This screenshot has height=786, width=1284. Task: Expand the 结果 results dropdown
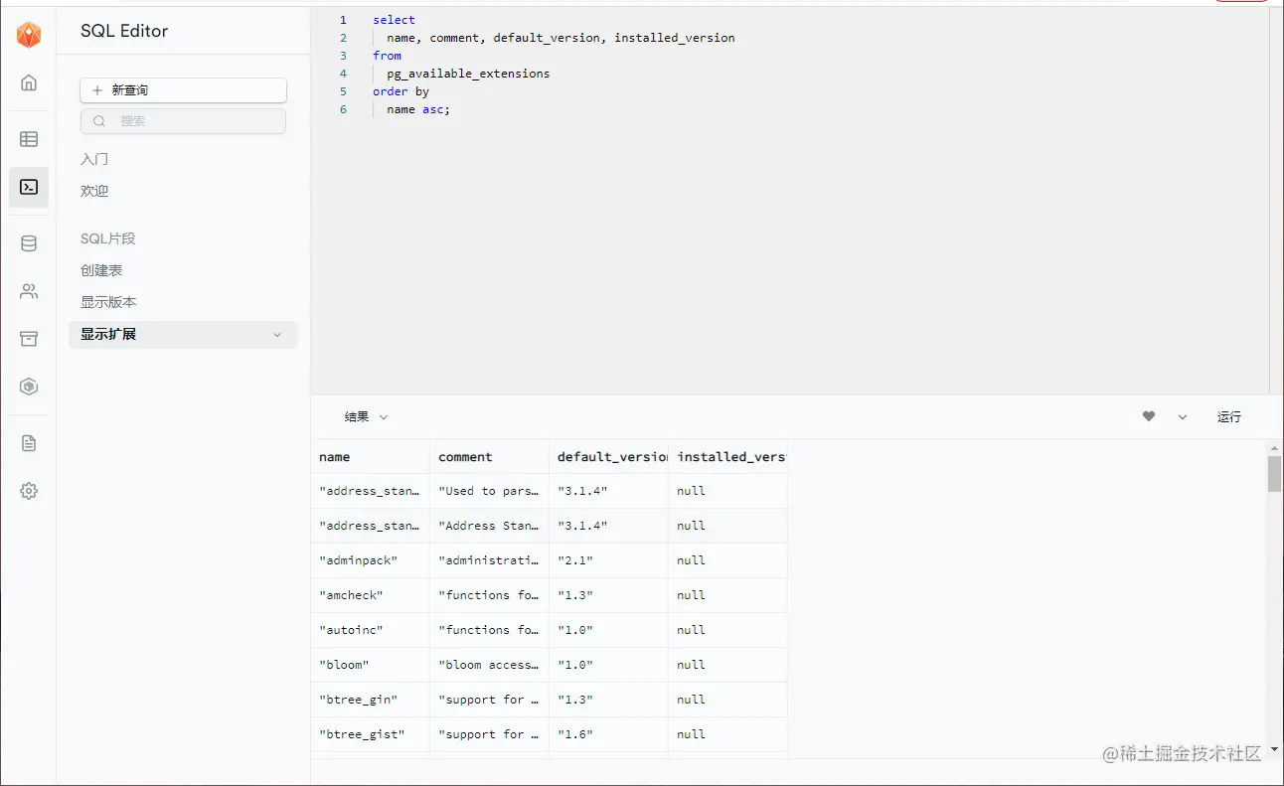coord(366,417)
